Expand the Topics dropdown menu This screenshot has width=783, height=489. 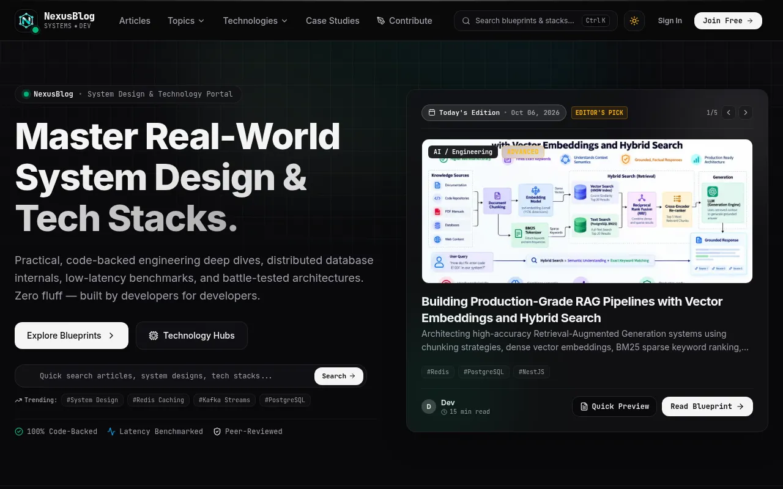(x=186, y=21)
